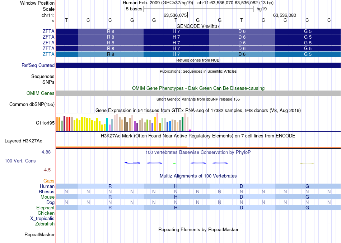Click the gray OMIM Genes bar
This screenshot has width=341, height=243.
pyautogui.click(x=198, y=93)
